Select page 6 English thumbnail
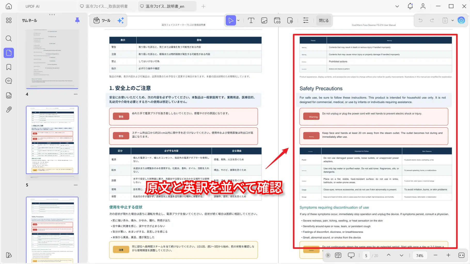The image size is (470, 264). [52, 230]
